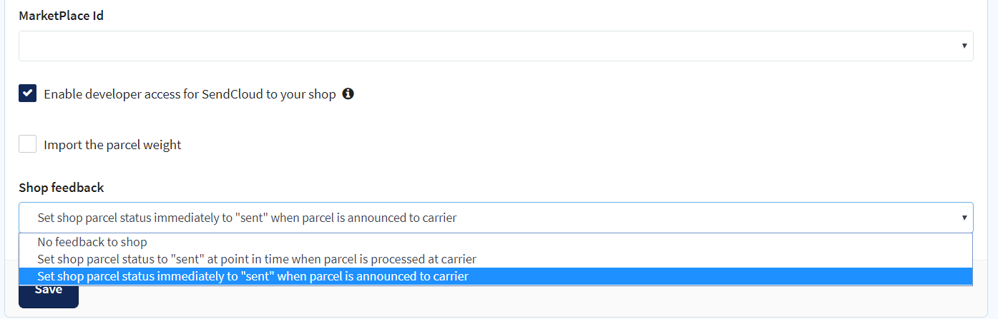Screen dimensions: 998x319
Task: Click the "Import the parcel weight" label text
Action: coord(112,145)
